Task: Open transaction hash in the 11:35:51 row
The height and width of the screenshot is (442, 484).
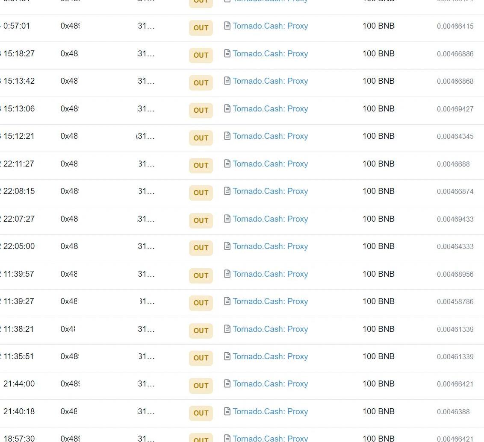Action: [70, 356]
